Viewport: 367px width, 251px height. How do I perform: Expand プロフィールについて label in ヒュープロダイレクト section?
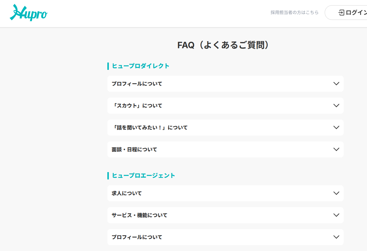[137, 84]
